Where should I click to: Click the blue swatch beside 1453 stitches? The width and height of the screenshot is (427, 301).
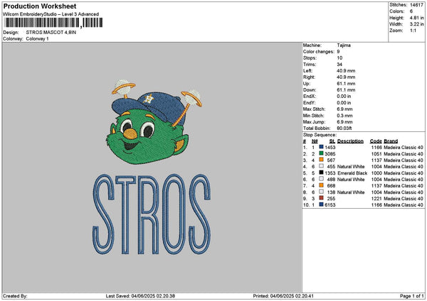pos(322,147)
